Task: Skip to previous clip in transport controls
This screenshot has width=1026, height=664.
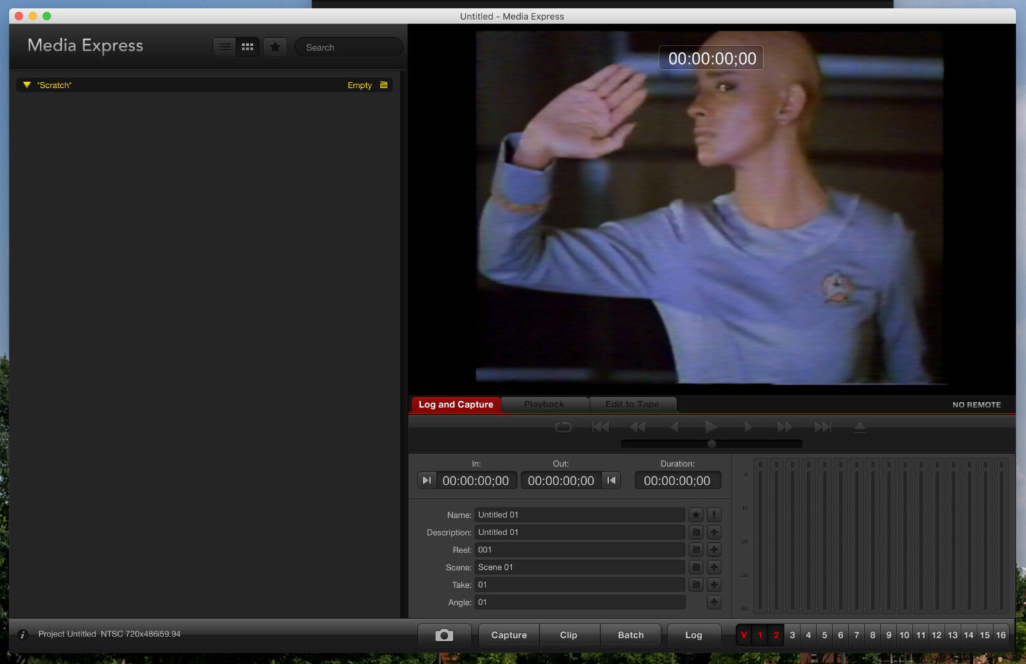Action: pos(601,427)
